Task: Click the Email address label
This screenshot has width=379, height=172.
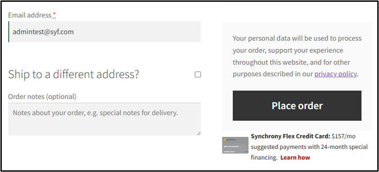Action: (x=30, y=15)
